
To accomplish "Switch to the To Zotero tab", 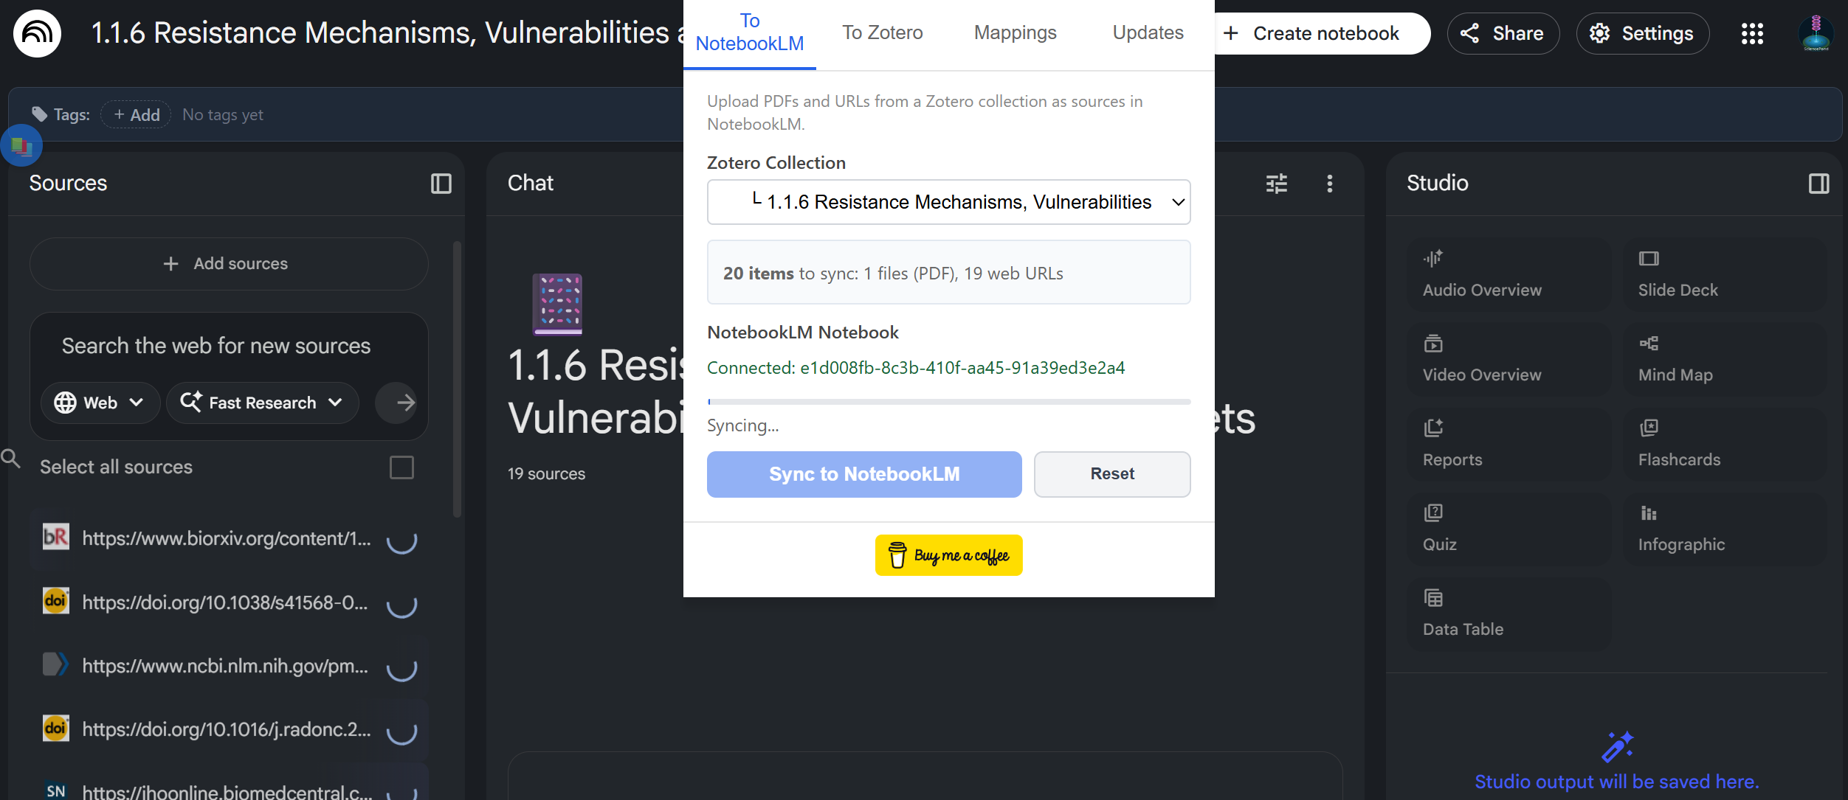I will click(882, 33).
